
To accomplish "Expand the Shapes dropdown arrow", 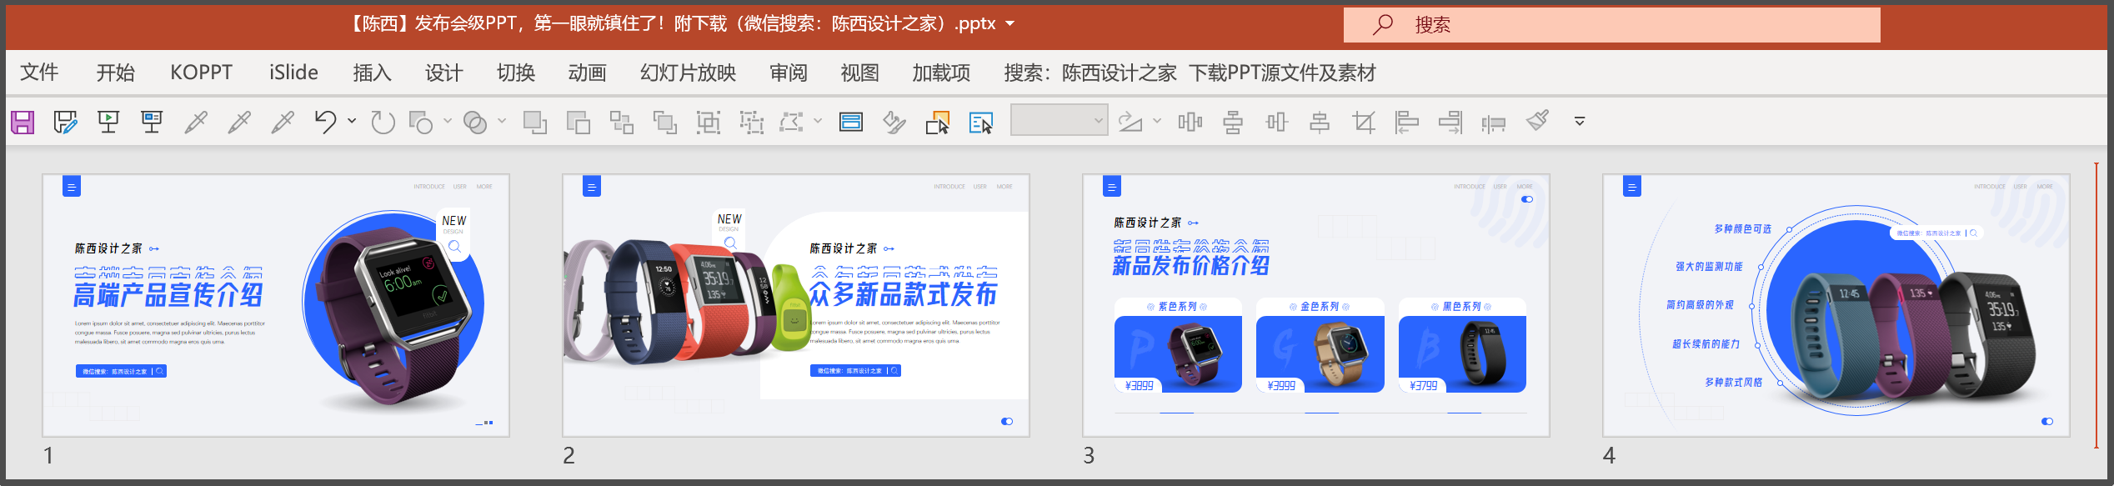I will 448,122.
